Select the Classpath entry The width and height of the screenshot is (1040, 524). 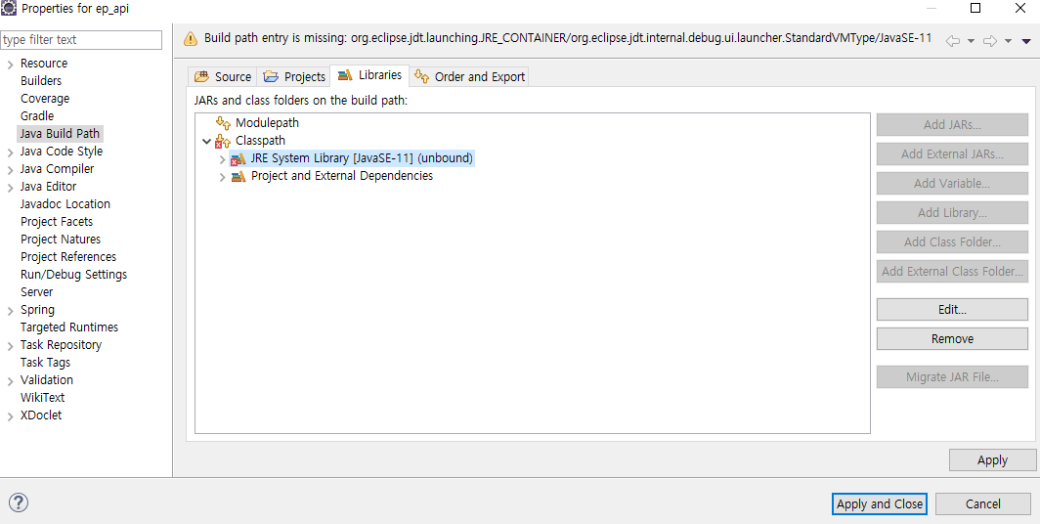pyautogui.click(x=260, y=141)
